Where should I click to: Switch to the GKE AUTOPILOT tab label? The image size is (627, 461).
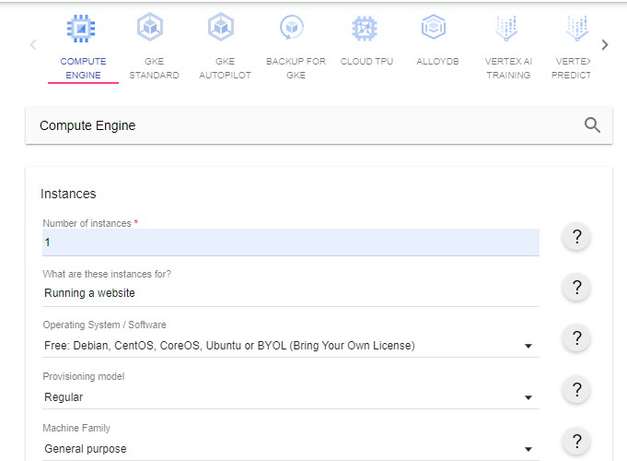[x=226, y=68]
